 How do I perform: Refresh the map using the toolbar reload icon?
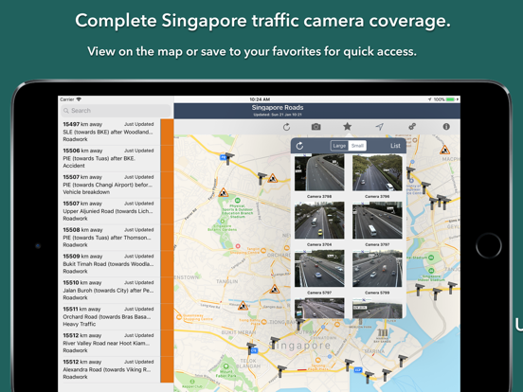(x=286, y=127)
